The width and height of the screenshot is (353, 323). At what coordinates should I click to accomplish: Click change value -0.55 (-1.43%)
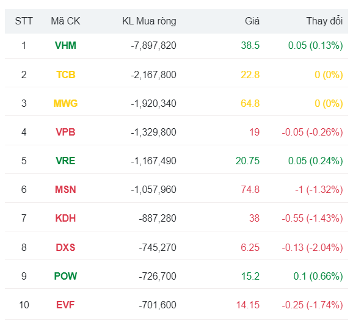pyautogui.click(x=313, y=219)
